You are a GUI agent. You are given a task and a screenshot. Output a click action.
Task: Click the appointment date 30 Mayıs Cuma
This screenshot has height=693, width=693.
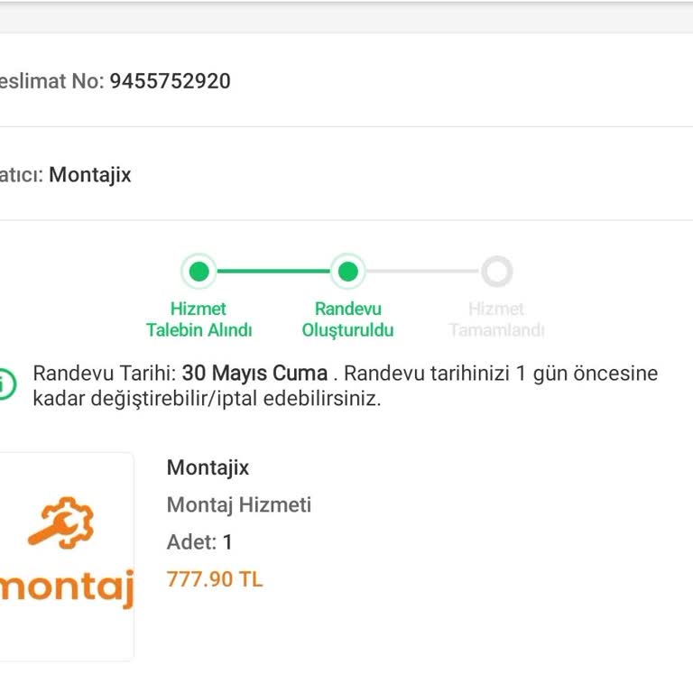(x=255, y=373)
